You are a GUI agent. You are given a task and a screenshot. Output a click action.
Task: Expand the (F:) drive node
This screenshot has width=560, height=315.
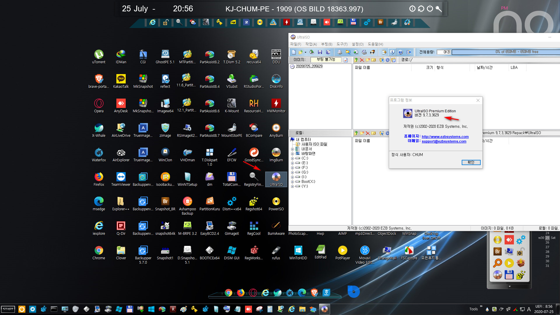pyautogui.click(x=292, y=168)
